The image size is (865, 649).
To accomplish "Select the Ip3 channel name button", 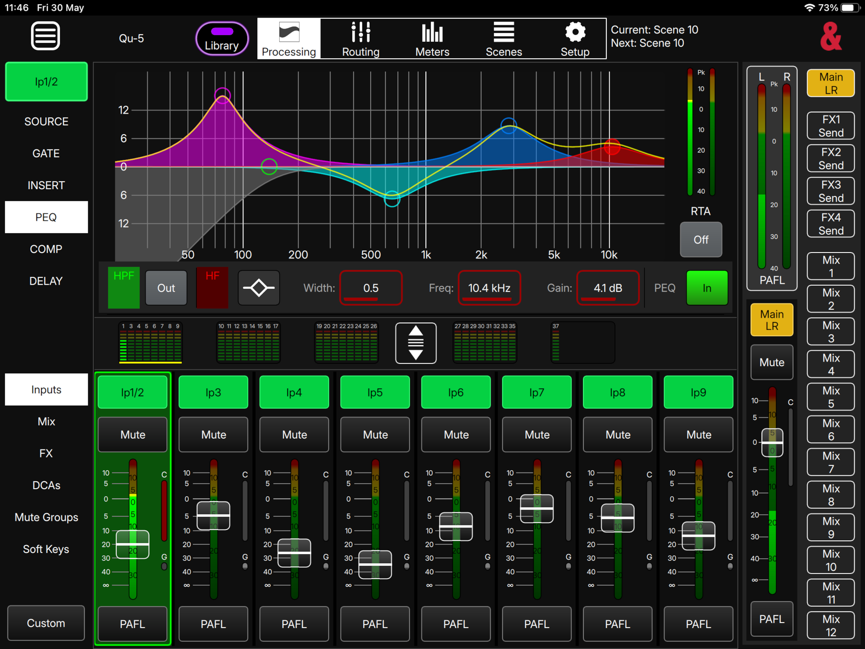I will click(213, 392).
